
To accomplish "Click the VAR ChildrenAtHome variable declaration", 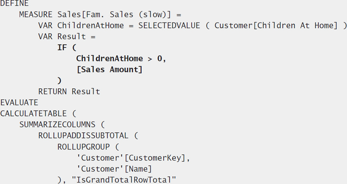I will tap(81, 26).
